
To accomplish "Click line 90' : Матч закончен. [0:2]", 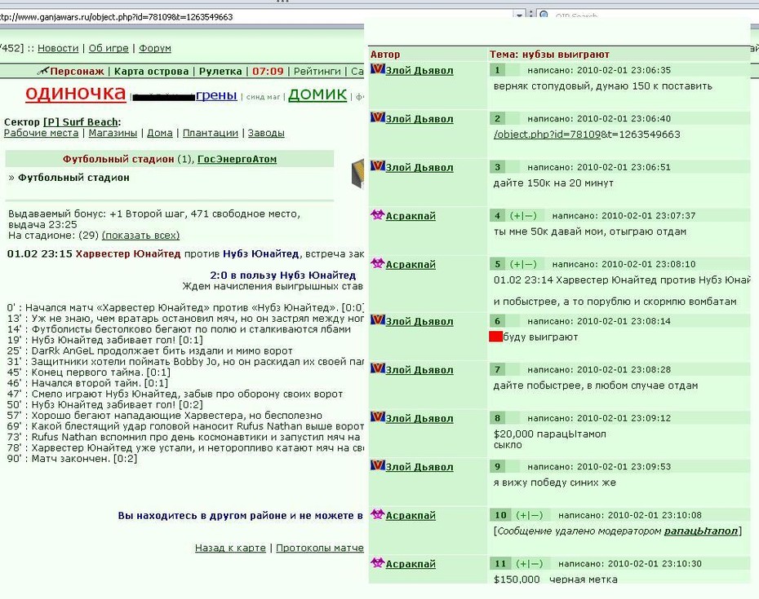I will 72,459.
